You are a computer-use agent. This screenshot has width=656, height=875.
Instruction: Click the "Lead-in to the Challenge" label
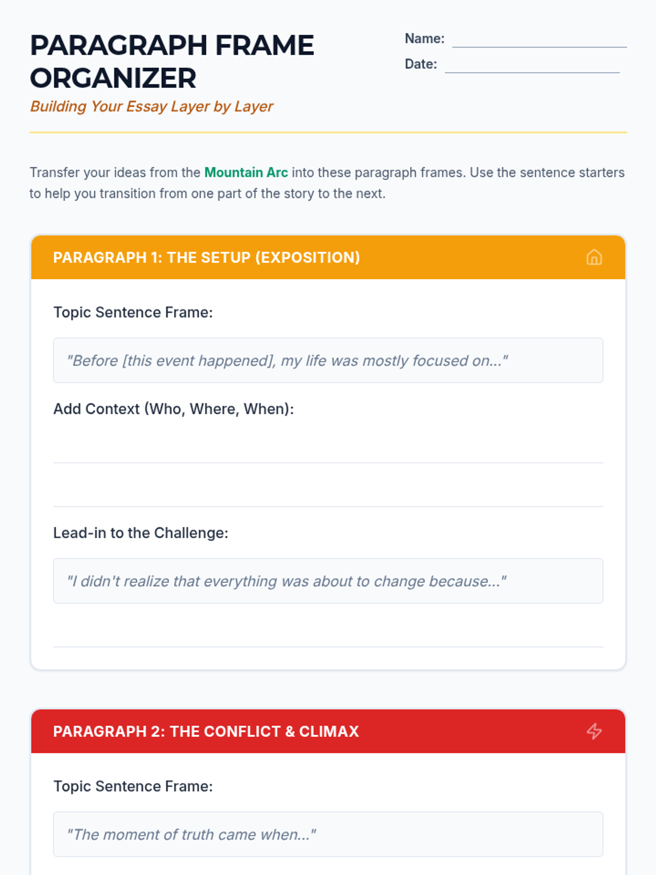140,533
